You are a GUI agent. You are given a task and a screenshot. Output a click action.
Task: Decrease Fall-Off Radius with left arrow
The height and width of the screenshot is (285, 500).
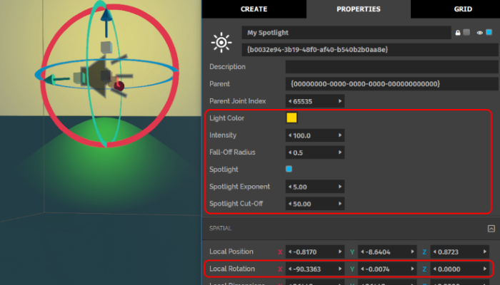(290, 152)
